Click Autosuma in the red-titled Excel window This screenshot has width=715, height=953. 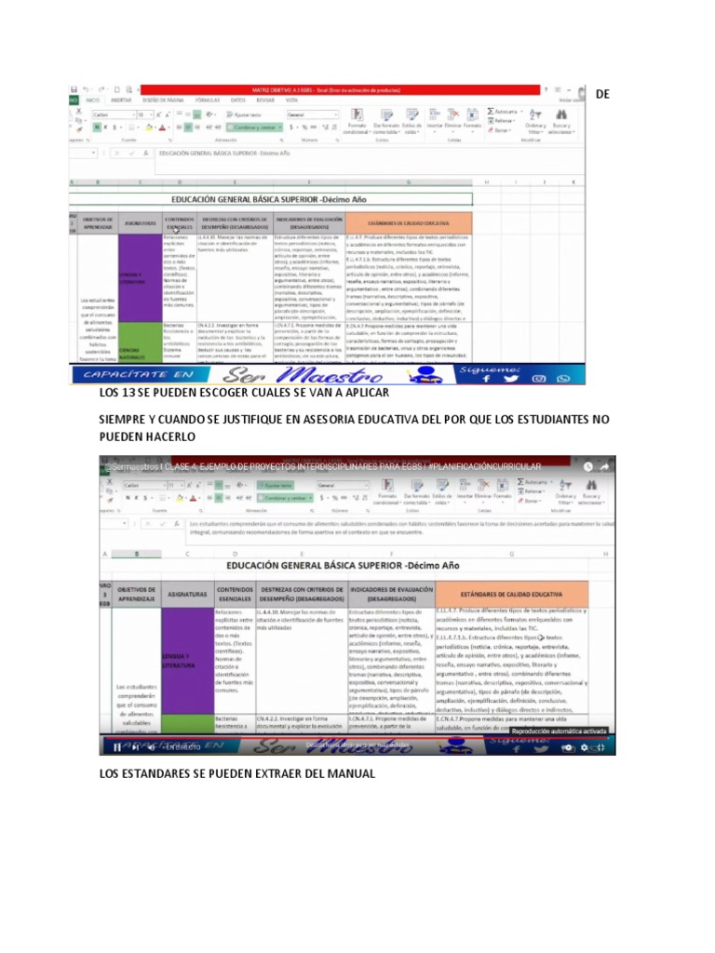[x=503, y=112]
